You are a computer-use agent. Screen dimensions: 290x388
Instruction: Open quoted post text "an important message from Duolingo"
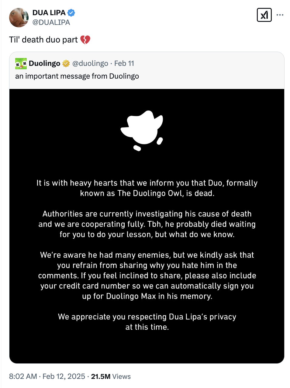[77, 76]
